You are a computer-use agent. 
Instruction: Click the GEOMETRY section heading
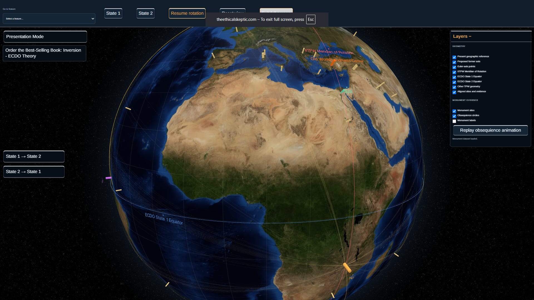(x=459, y=46)
